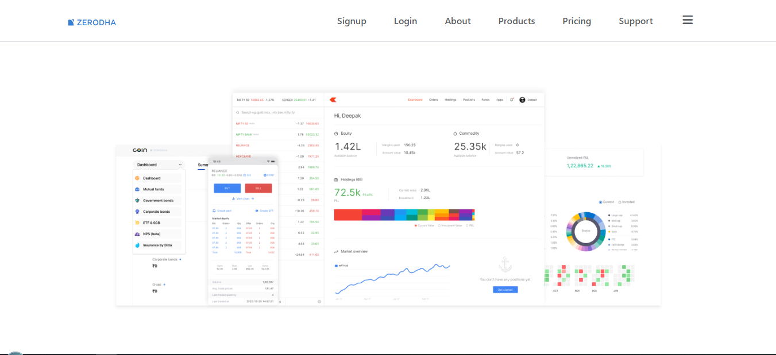The width and height of the screenshot is (776, 355).
Task: Select the Mutual funds icon in Coin sidebar
Action: (x=138, y=189)
